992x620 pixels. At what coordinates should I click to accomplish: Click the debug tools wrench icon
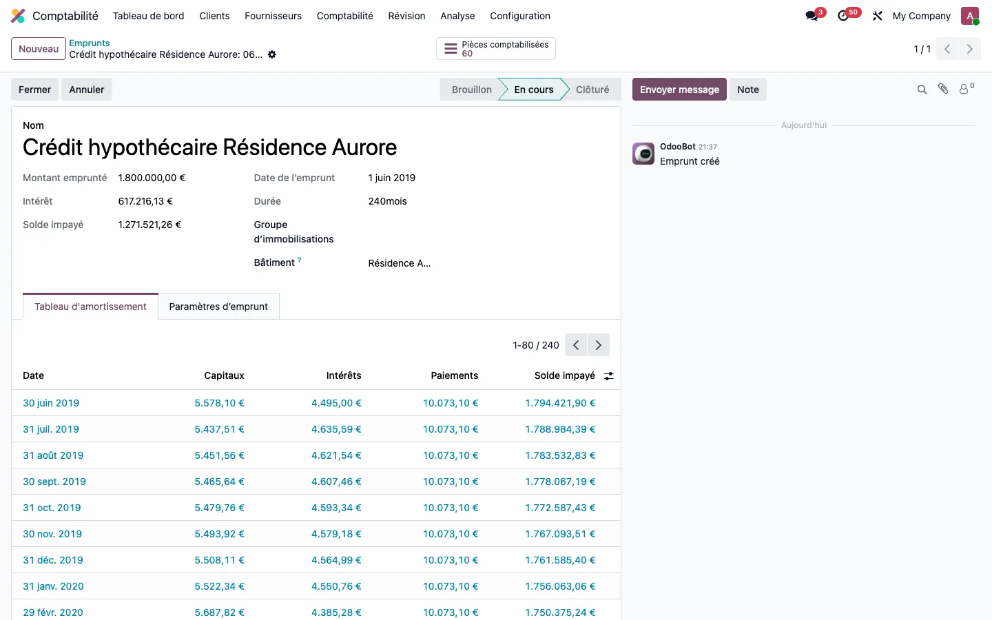[x=877, y=16]
